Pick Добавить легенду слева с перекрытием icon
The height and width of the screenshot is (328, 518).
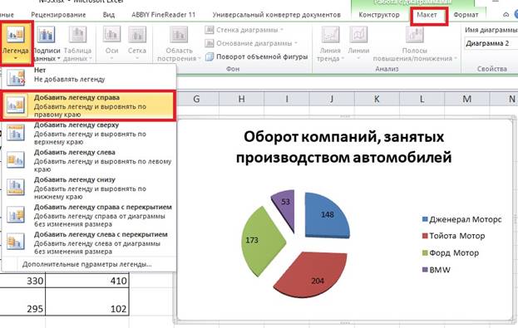[16, 242]
